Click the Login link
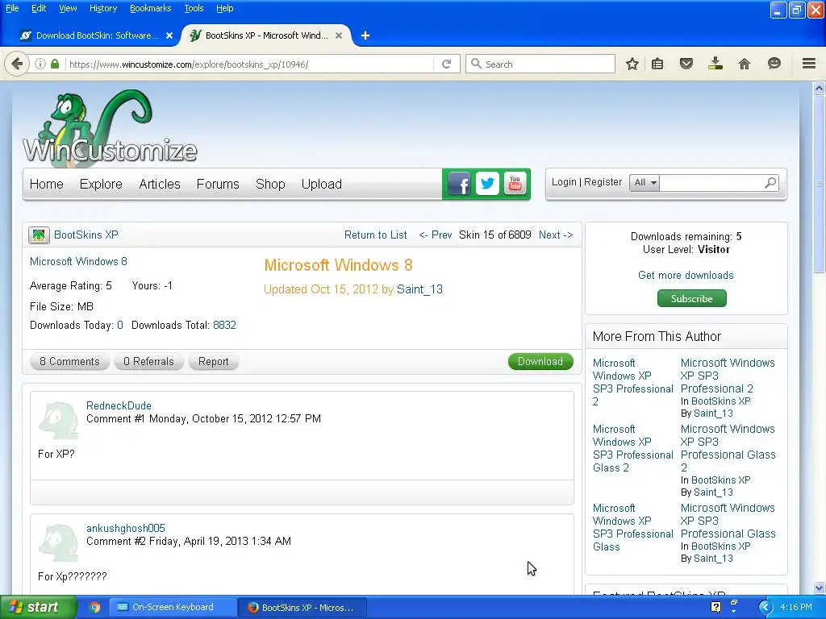This screenshot has height=619, width=826. (564, 182)
